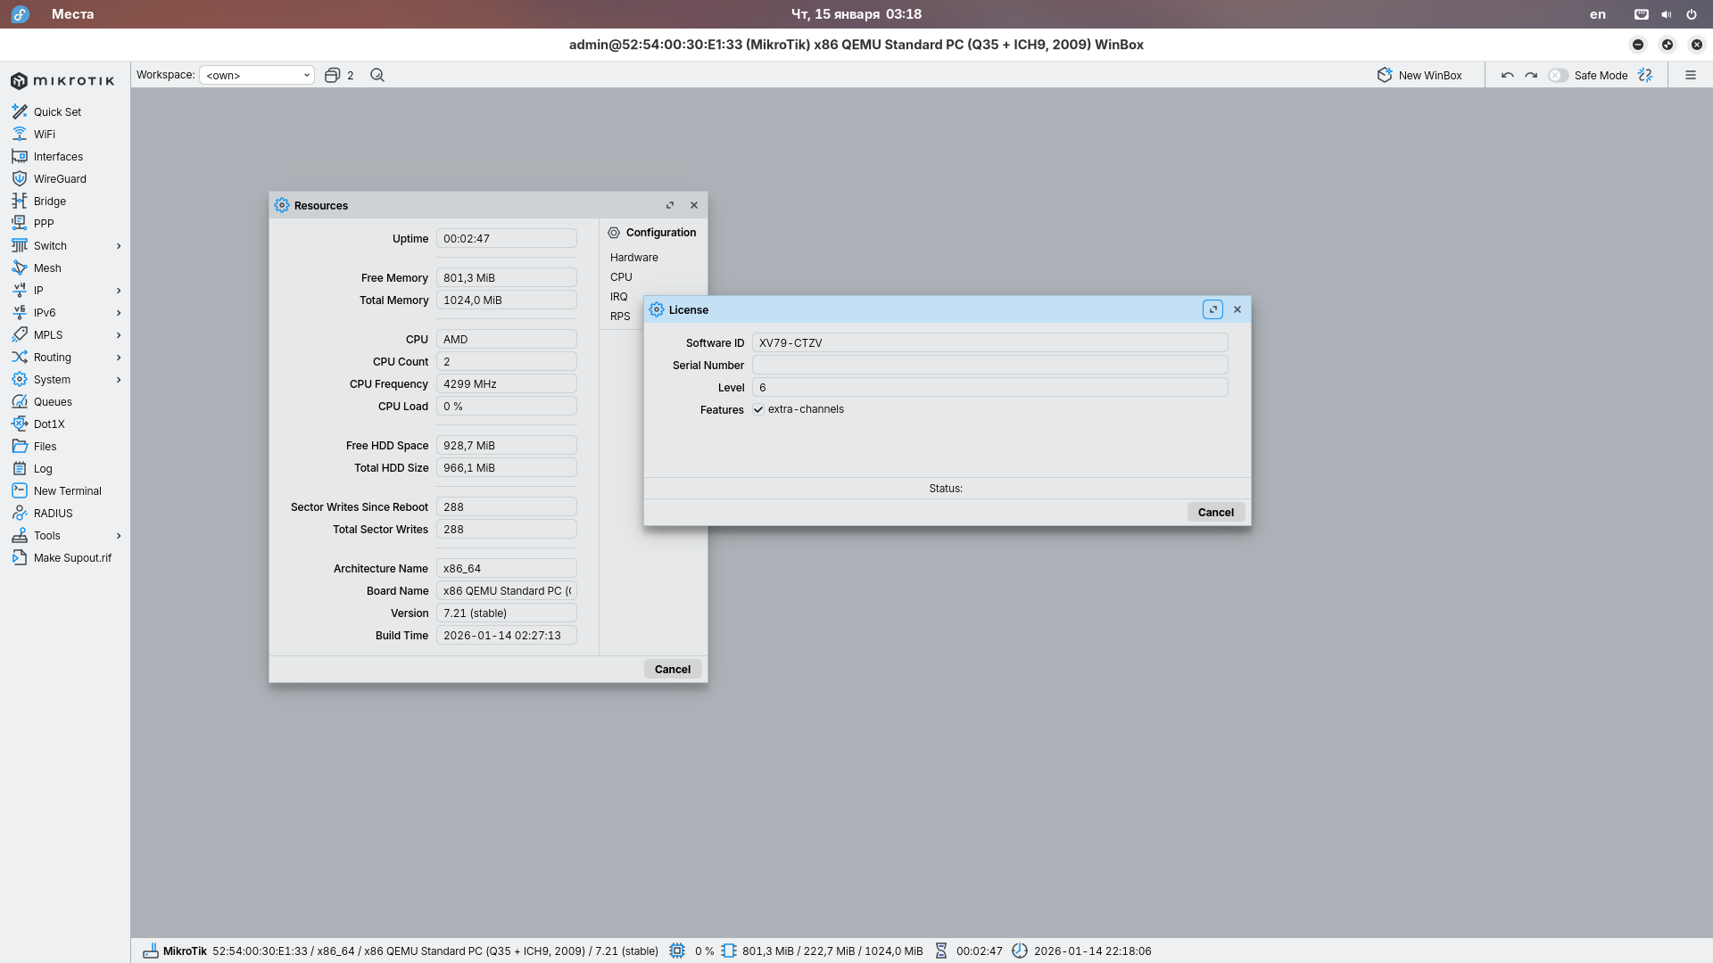This screenshot has height=963, width=1713.
Task: Toggle the extra-channels feature checkbox
Action: click(x=758, y=409)
